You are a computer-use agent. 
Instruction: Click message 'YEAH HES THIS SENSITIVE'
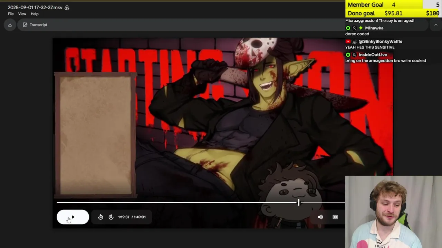(x=370, y=47)
